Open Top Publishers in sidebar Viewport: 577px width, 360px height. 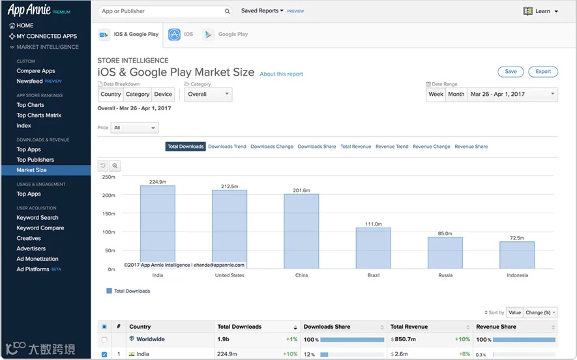(35, 160)
